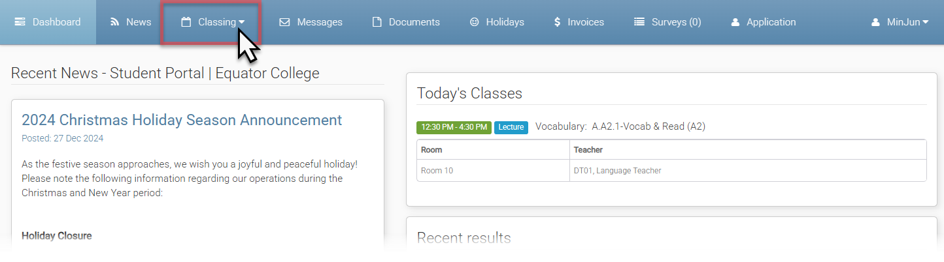This screenshot has height=262, width=944.
Task: Expand the Classing dropdown arrow
Action: tap(242, 22)
